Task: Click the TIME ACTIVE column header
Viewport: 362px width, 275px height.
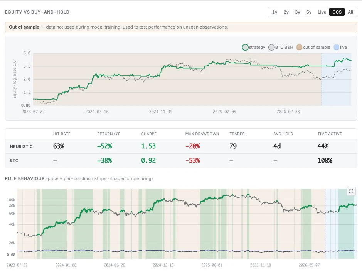Action: tap(330, 134)
